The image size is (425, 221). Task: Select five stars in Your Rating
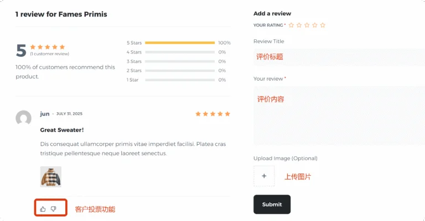323,25
